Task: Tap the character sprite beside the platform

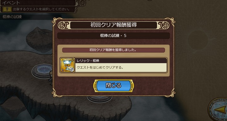Action: point(50,78)
